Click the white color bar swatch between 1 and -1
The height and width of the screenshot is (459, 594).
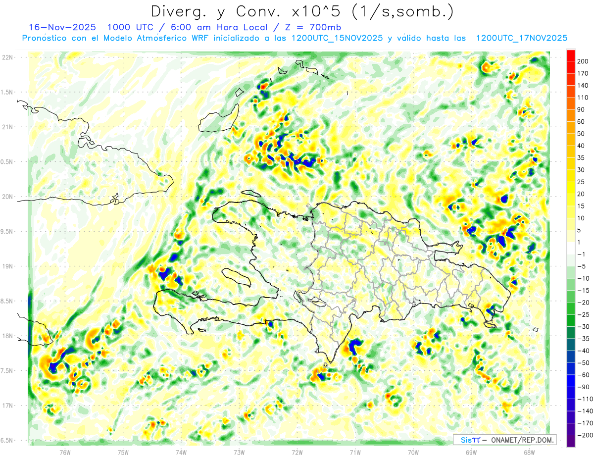point(571,248)
